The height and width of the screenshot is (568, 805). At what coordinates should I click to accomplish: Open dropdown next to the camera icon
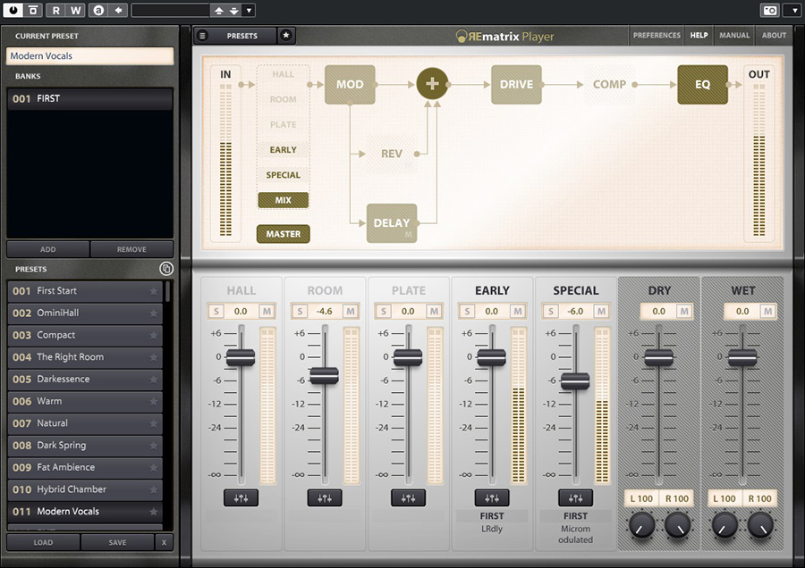pyautogui.click(x=792, y=11)
